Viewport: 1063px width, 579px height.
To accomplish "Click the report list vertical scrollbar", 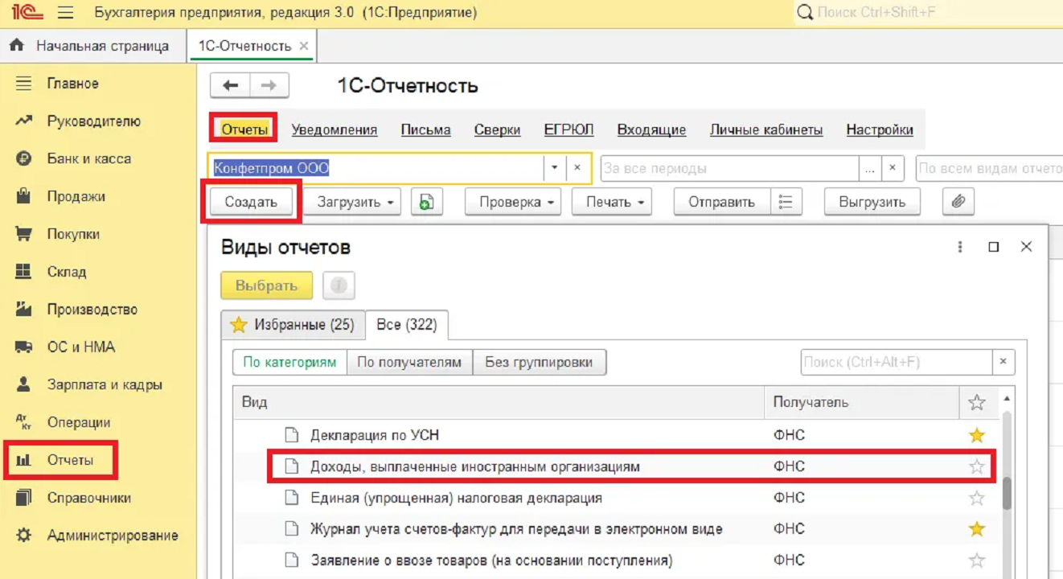I will [1007, 493].
